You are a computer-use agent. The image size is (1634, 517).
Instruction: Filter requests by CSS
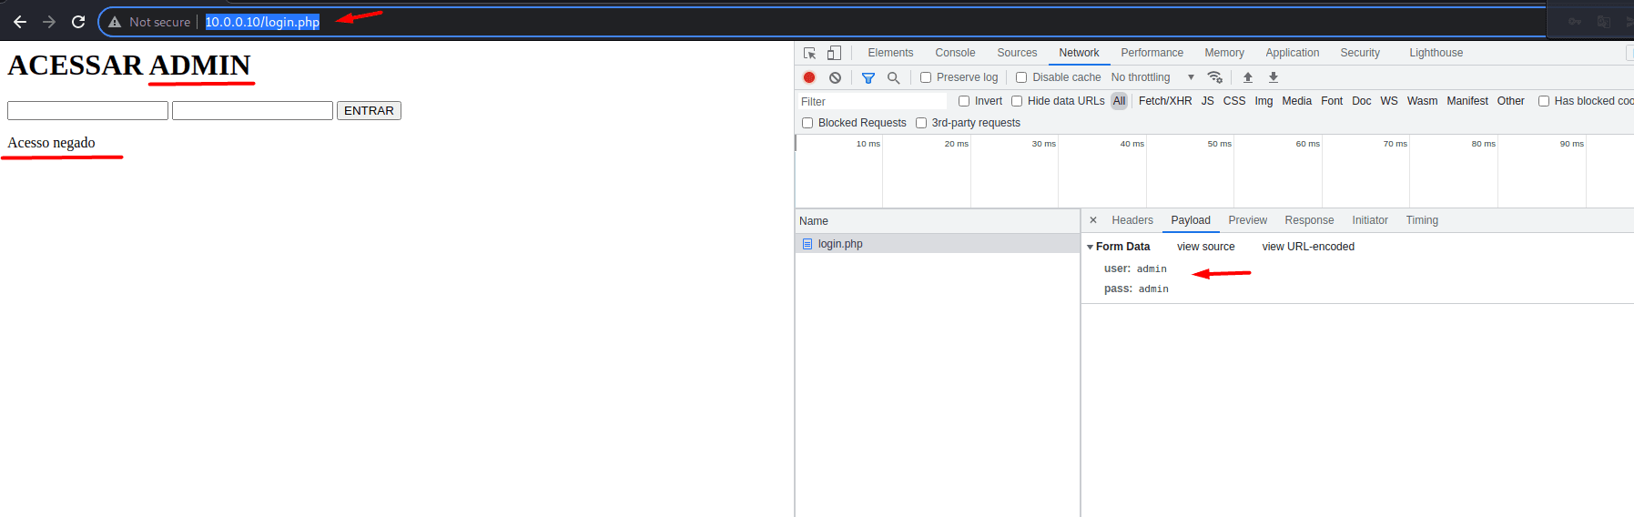[x=1233, y=101]
